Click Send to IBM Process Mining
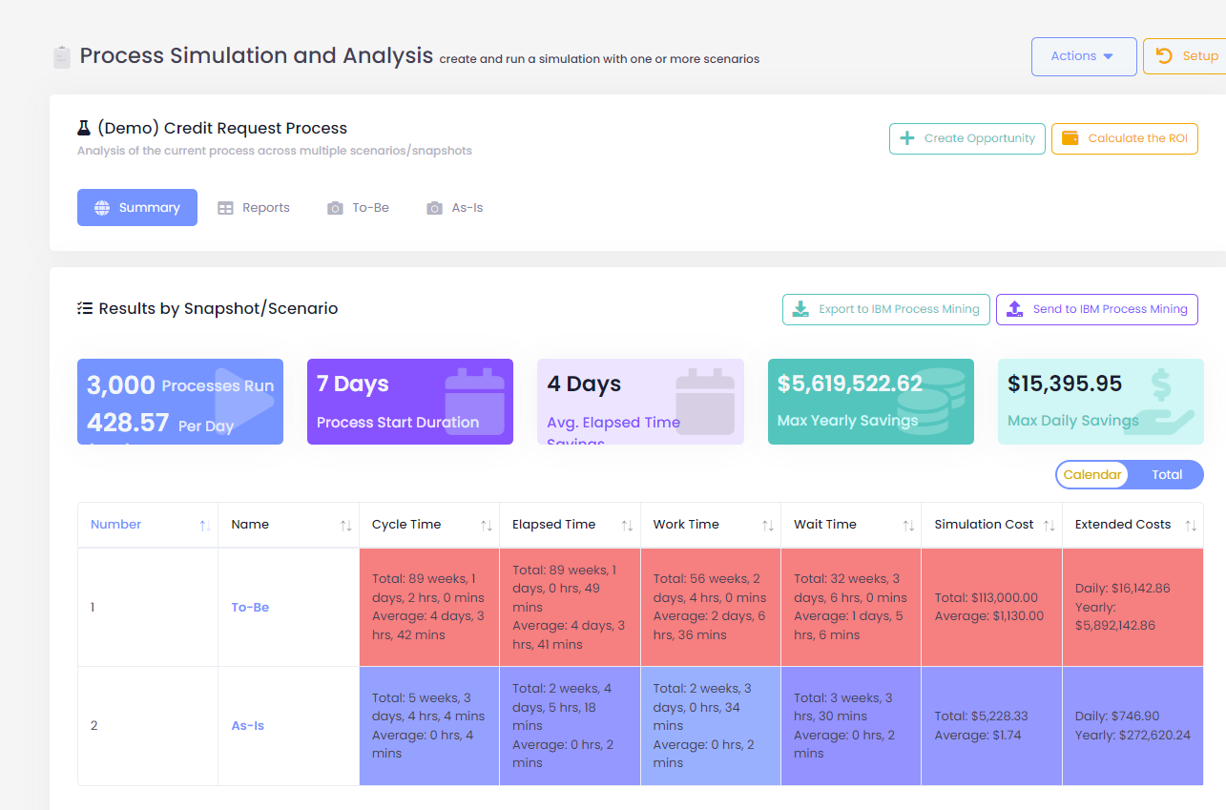1226x810 pixels. [1096, 309]
